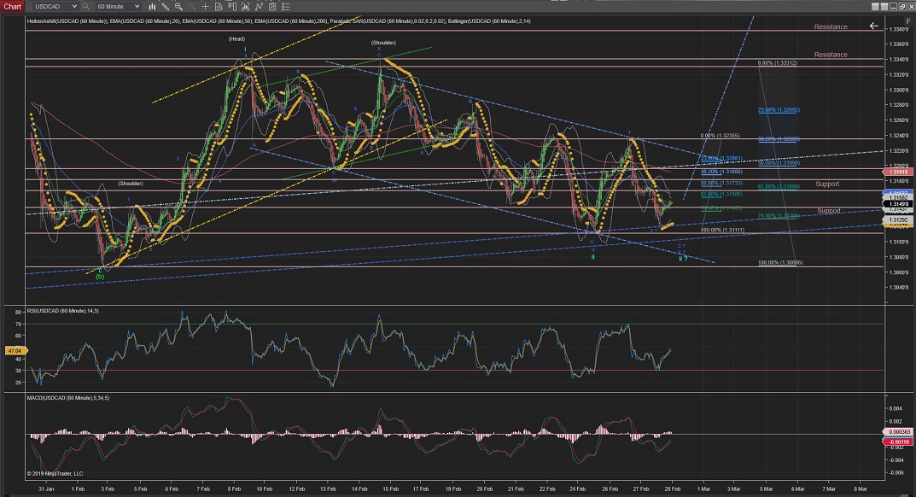
Task: Select the drawing tools pencil icon
Action: point(165,6)
